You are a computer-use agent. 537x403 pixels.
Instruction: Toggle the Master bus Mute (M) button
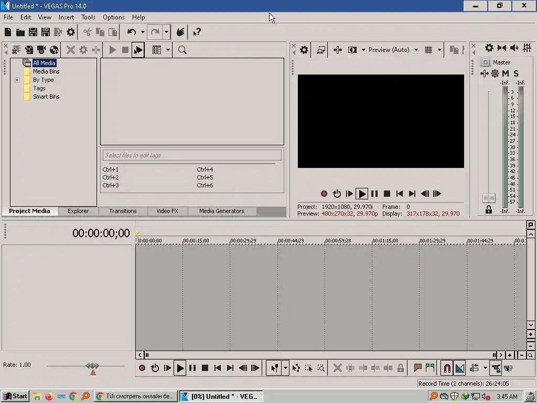click(506, 73)
